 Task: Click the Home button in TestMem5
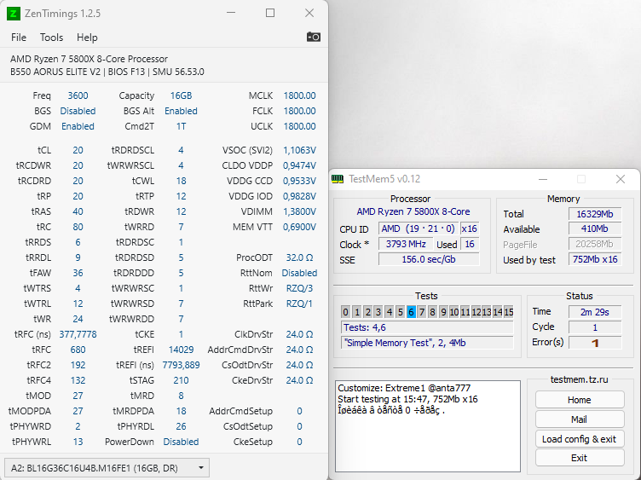pyautogui.click(x=580, y=400)
